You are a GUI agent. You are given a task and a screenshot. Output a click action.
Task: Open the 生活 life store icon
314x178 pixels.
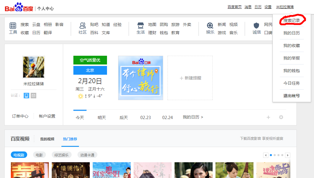coord(141,25)
